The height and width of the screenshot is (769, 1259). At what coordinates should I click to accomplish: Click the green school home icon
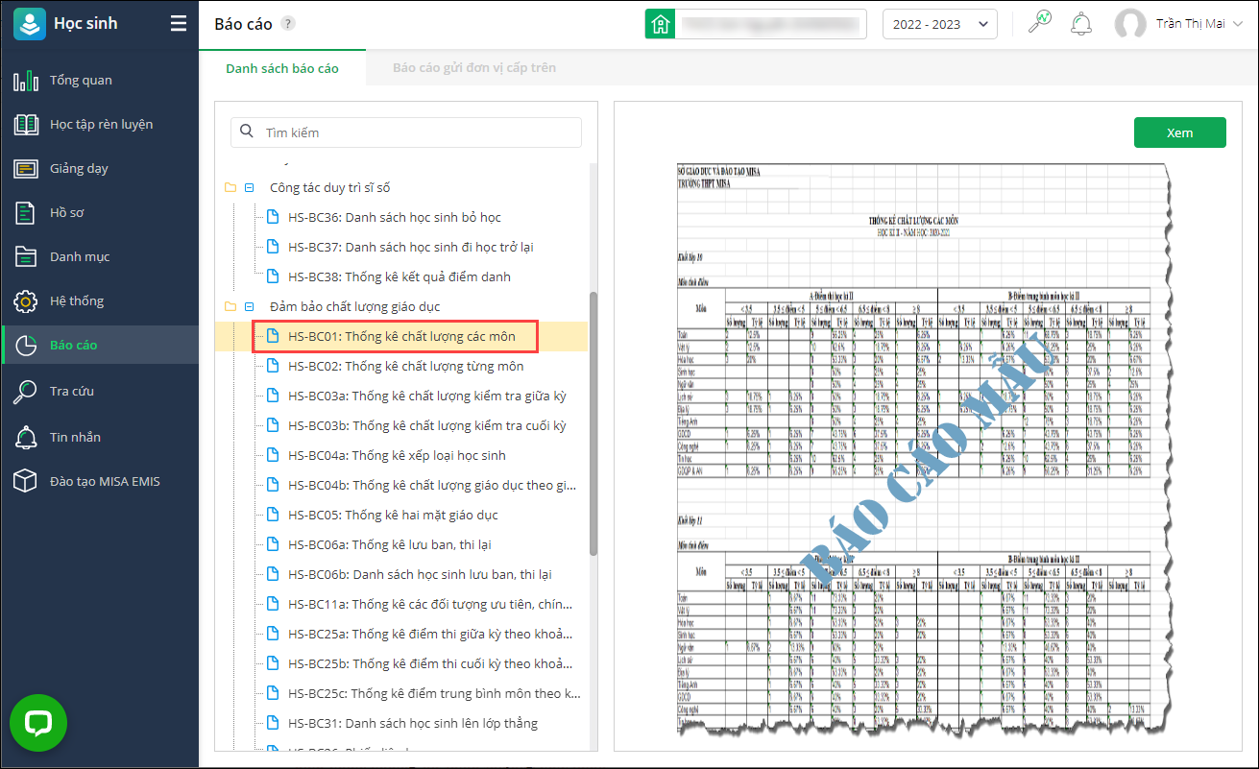tap(660, 24)
